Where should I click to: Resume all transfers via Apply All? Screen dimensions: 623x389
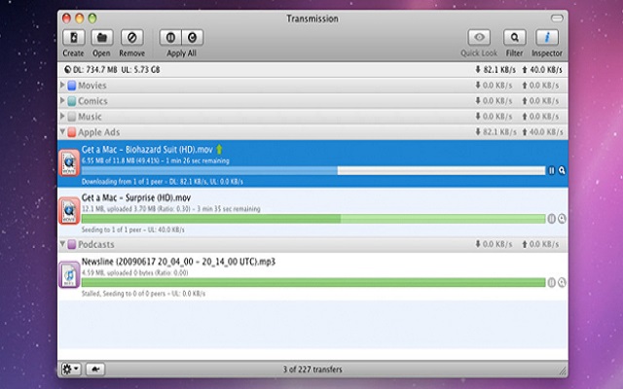pos(194,38)
